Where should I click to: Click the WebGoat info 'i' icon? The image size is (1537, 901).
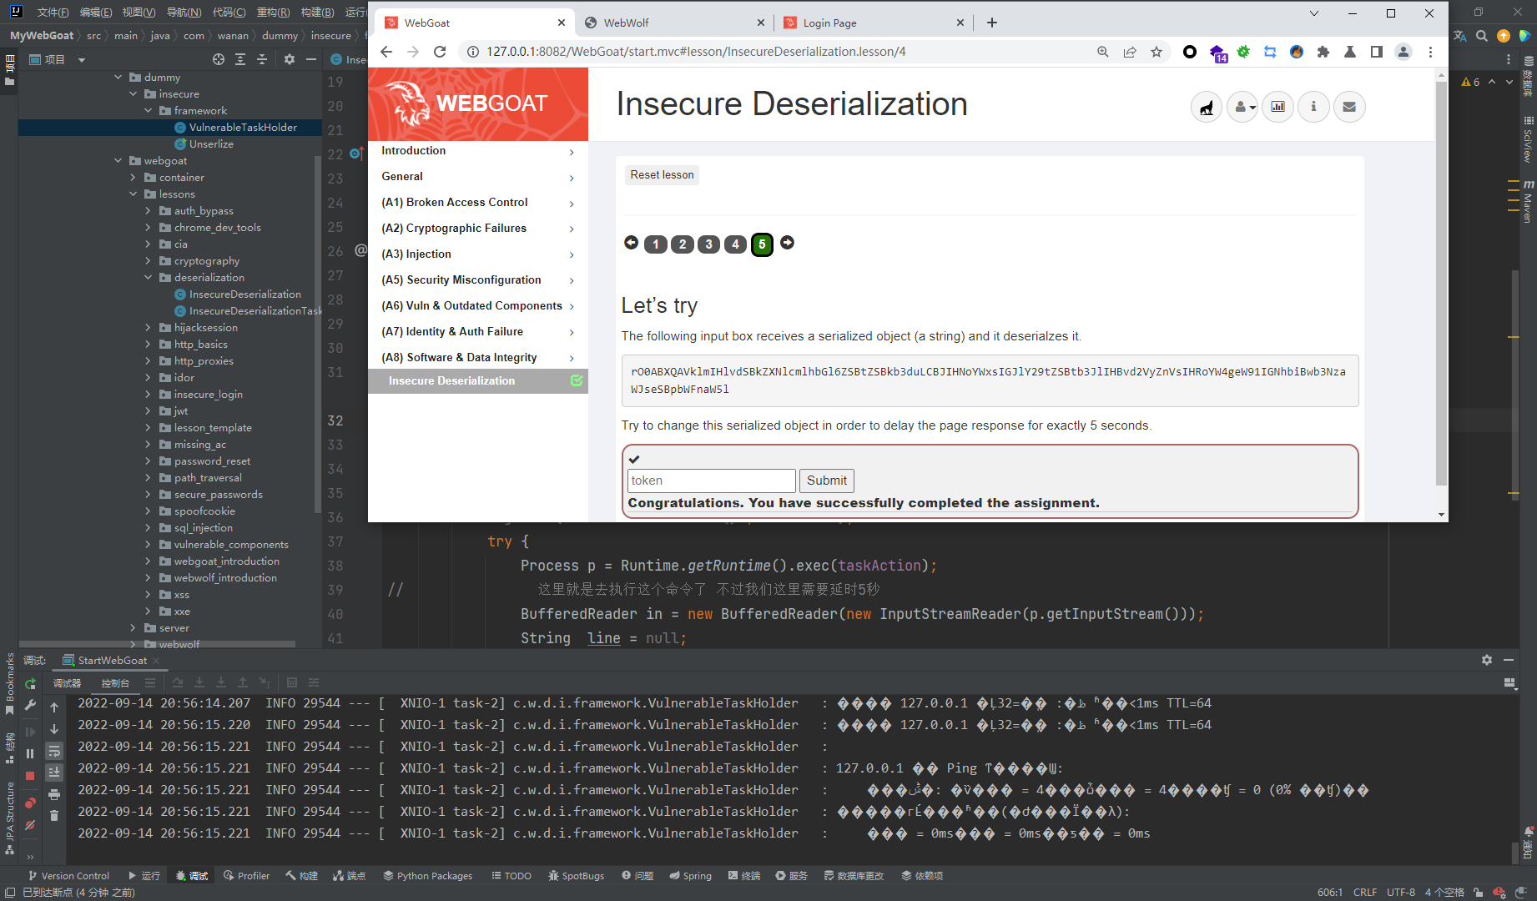point(1313,107)
